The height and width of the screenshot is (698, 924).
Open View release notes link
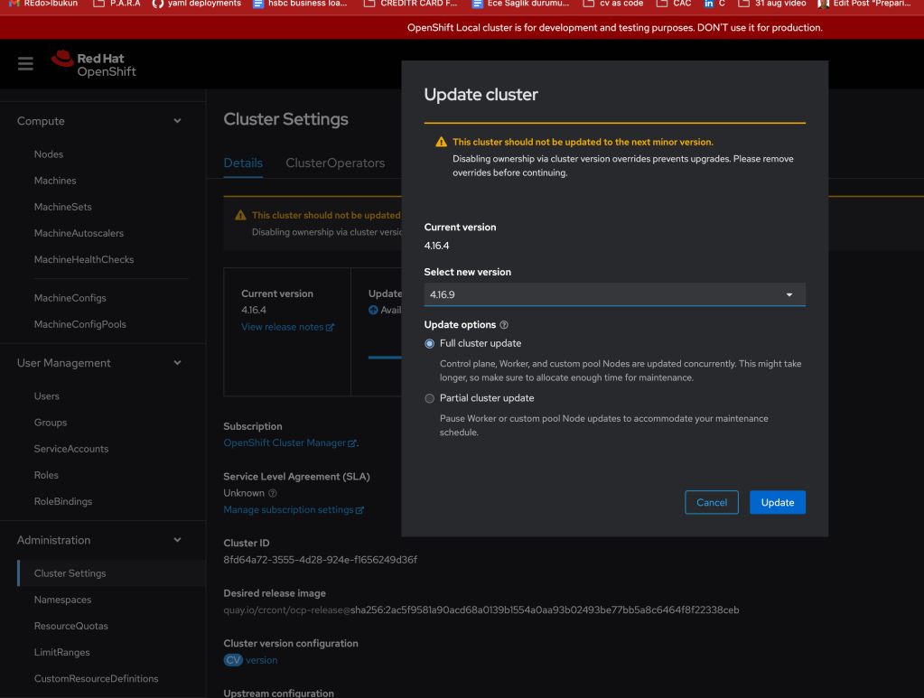[287, 327]
